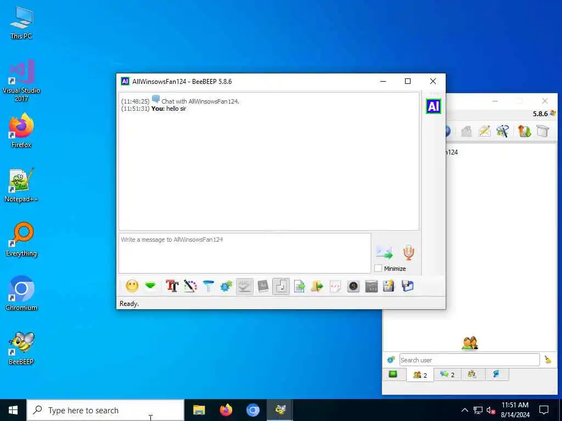This screenshot has height=421, width=562.
Task: Click the gray window icon in chat toolbar
Action: 372,286
